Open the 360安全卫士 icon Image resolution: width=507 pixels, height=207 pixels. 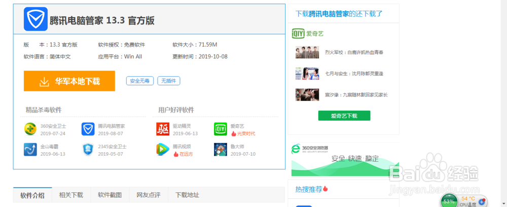click(x=30, y=129)
